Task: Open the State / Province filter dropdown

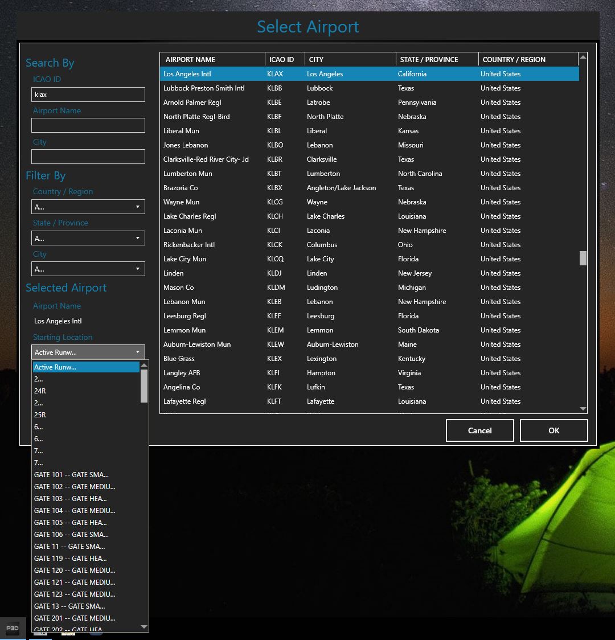Action: point(88,238)
